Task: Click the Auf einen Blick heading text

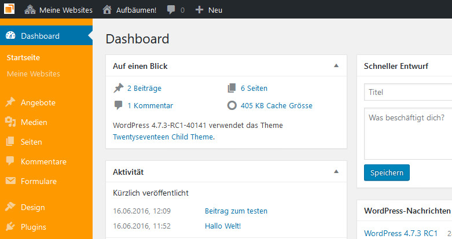Action: pos(140,66)
